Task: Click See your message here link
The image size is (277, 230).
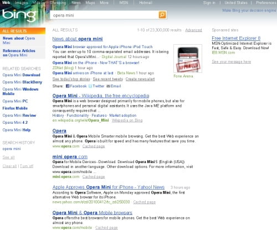Action: (232, 62)
